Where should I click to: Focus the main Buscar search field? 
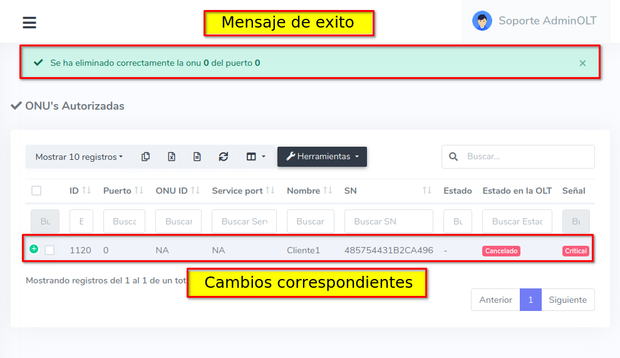point(526,157)
